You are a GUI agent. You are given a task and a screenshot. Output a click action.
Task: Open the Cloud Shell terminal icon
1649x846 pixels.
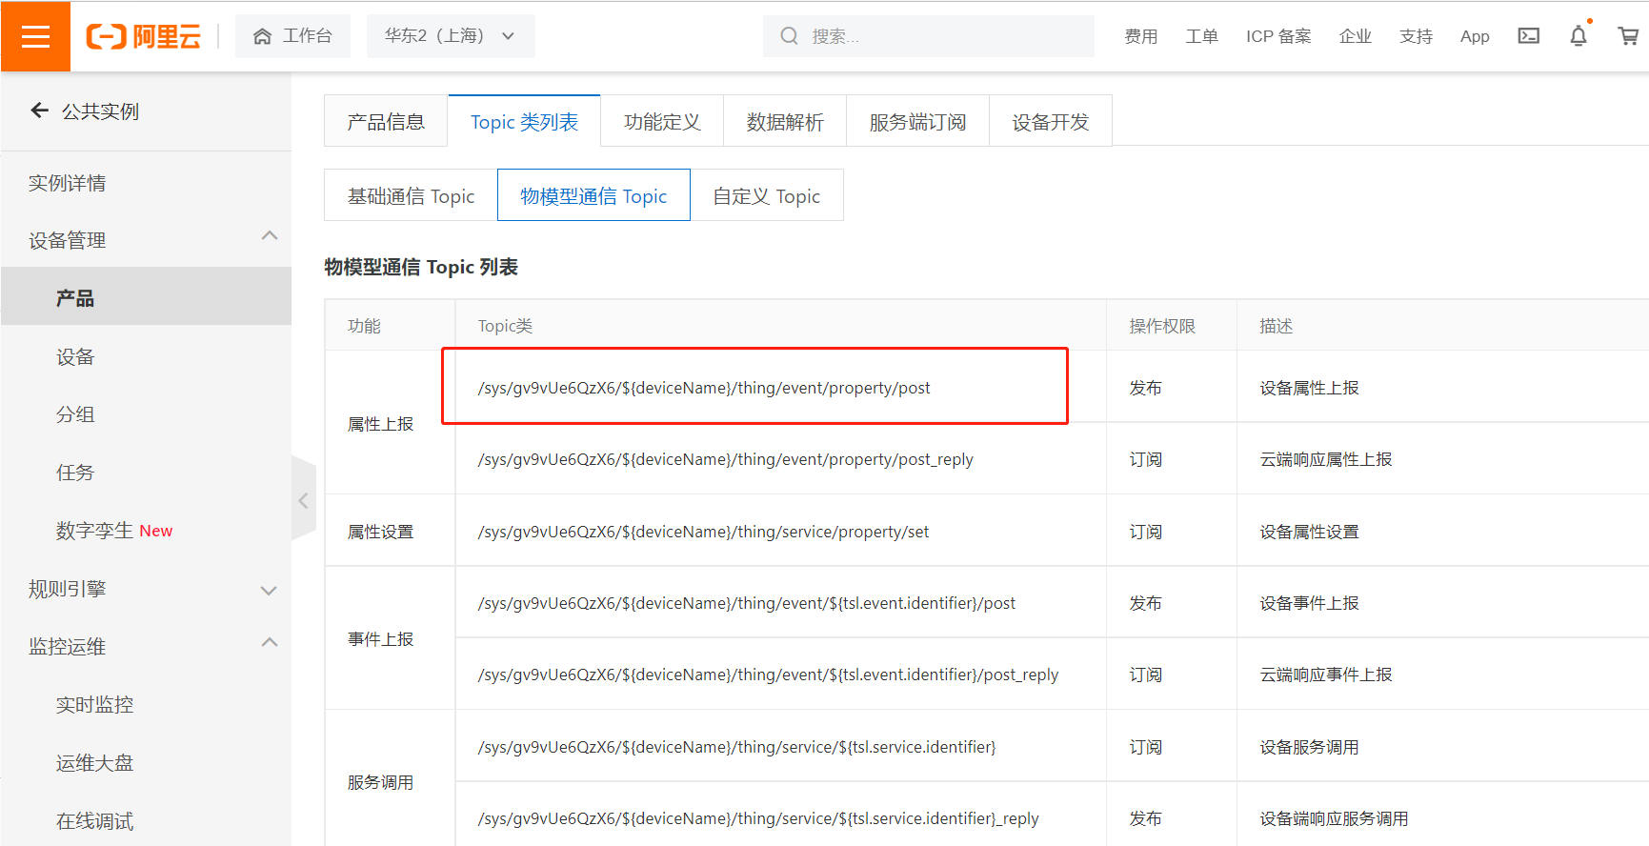[x=1529, y=36]
